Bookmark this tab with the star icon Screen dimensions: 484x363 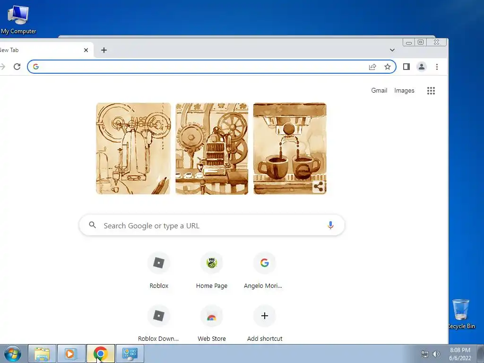(x=388, y=67)
